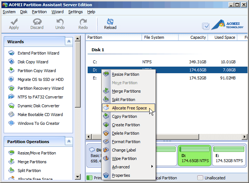Select the E: partition row
The width and height of the screenshot is (249, 183).
tap(167, 78)
